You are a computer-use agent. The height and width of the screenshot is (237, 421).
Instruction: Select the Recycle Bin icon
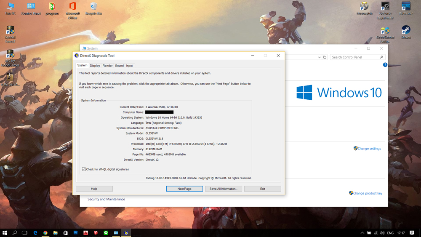[94, 8]
